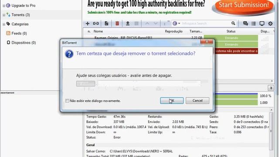Click the blue question mark dialog icon
This screenshot has width=279, height=157.
69,54
